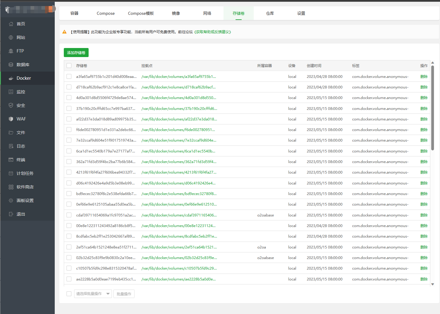The image size is (440, 314).
Task: Click volume name 7e32ccaf9d604e51f9017519743a
Action: pos(106,140)
